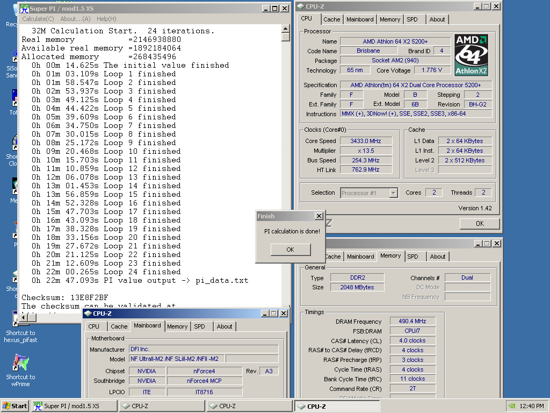Open the Calculate(C) menu in Super PI
Viewport: 550px width, 413px height.
(x=38, y=19)
